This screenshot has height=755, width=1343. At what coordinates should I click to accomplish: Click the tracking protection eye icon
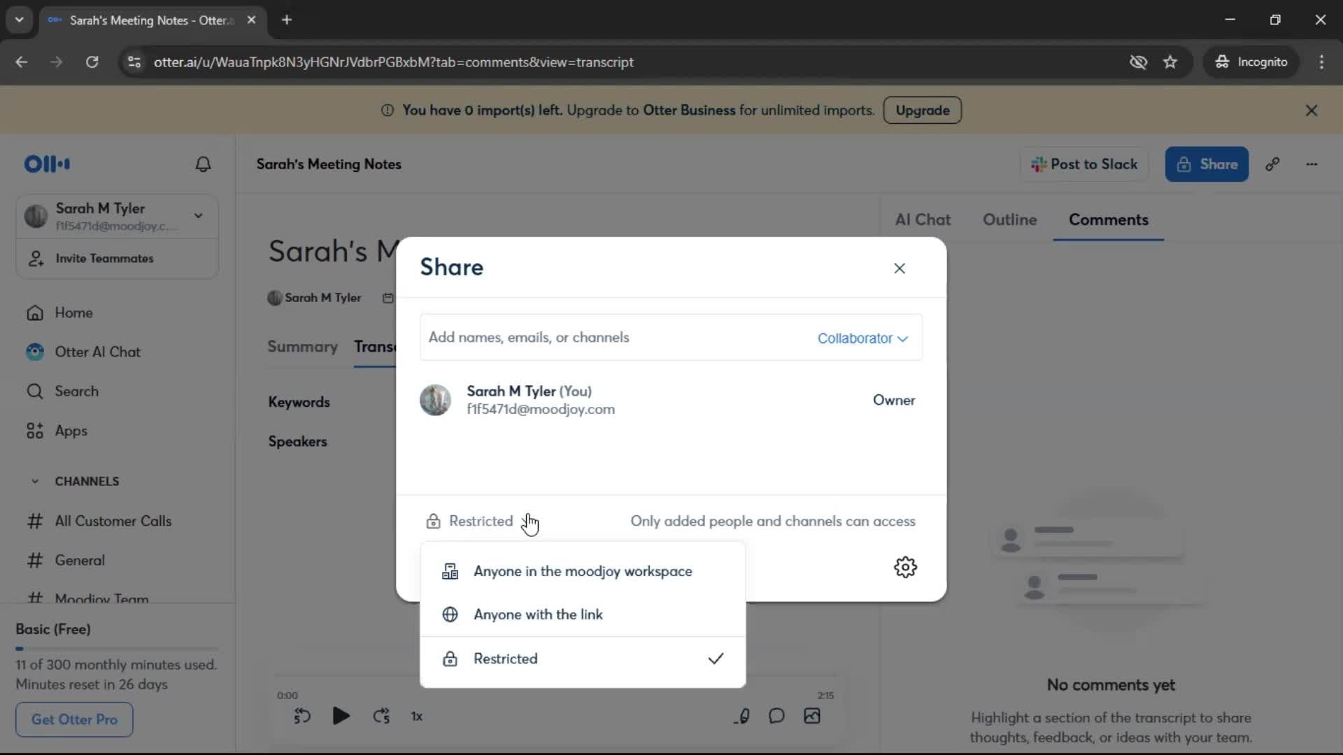(1138, 62)
